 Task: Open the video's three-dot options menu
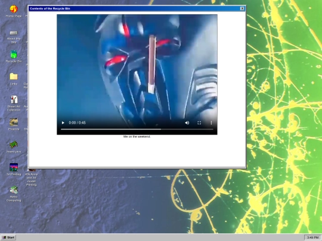pos(211,123)
